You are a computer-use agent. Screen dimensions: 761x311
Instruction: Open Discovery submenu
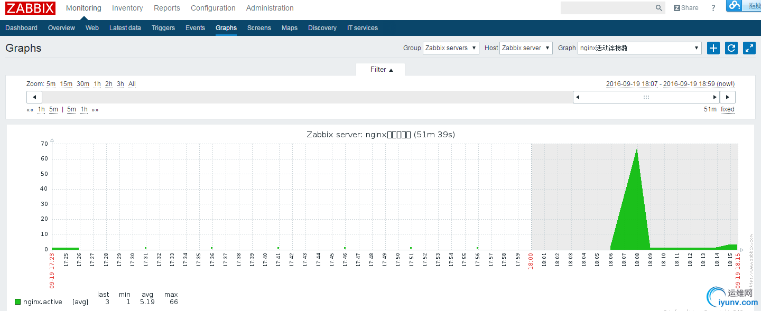tap(322, 28)
